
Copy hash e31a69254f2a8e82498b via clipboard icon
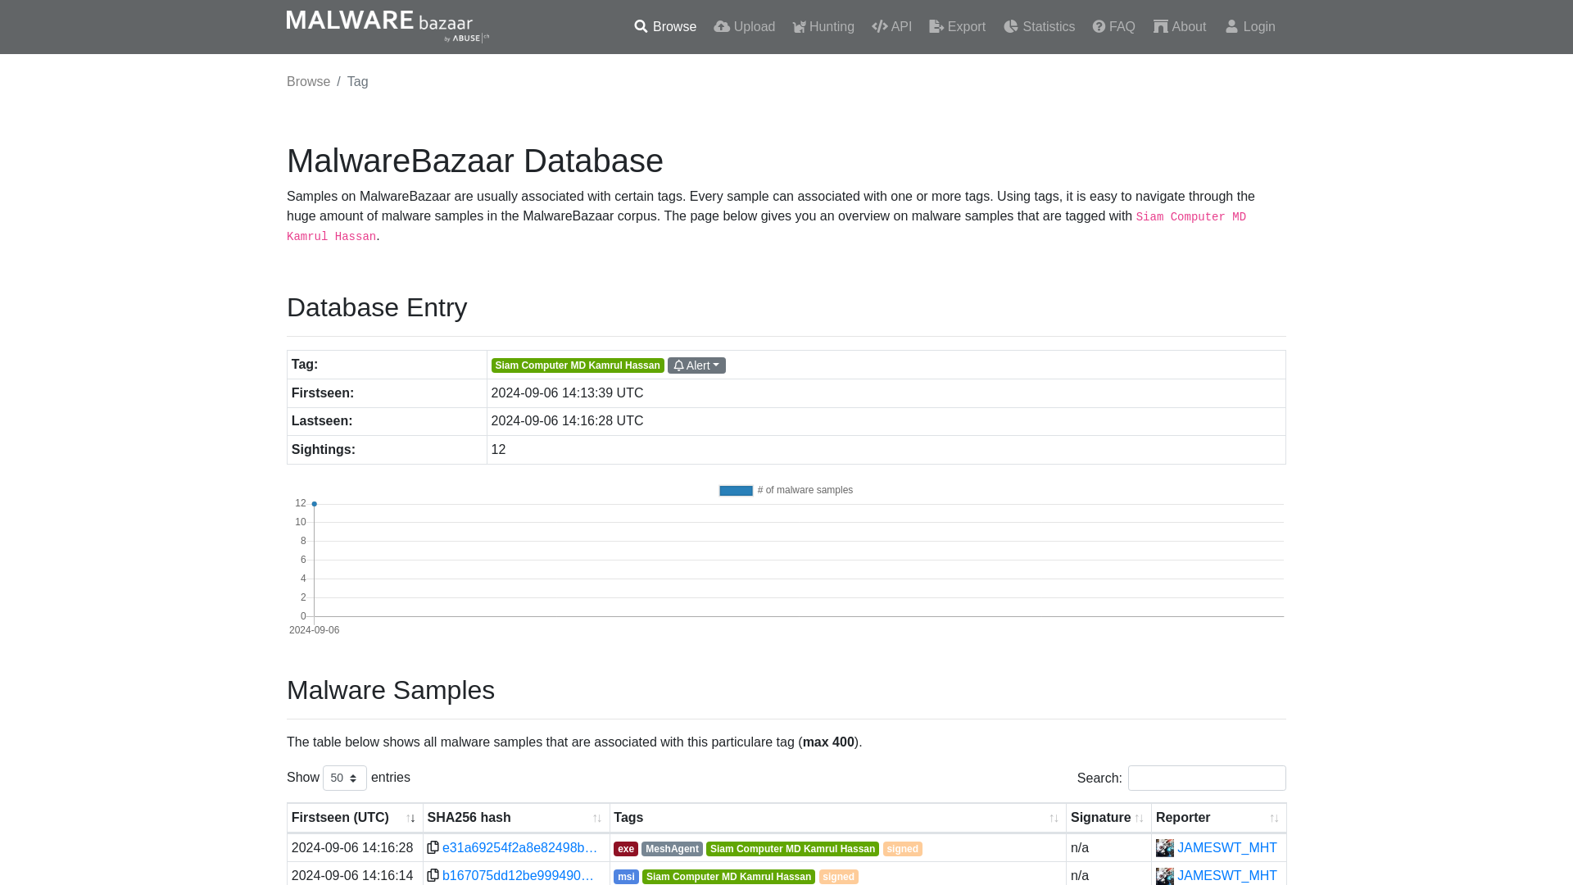433,847
